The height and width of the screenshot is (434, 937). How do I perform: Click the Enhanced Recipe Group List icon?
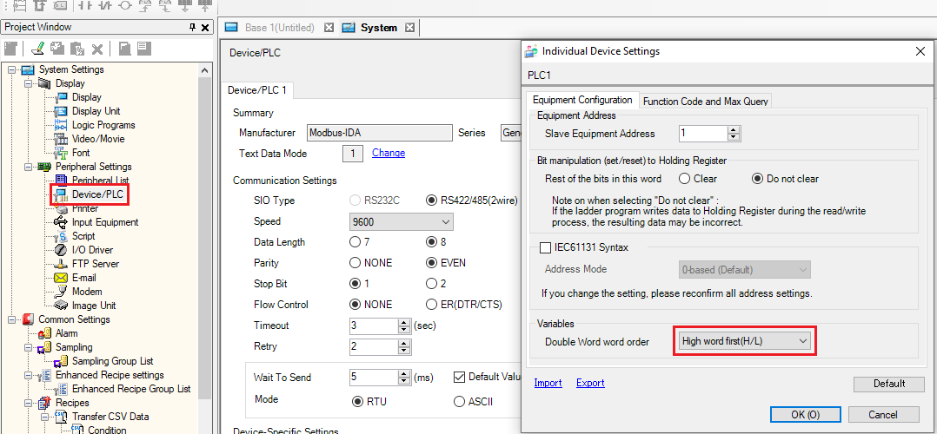tap(61, 389)
